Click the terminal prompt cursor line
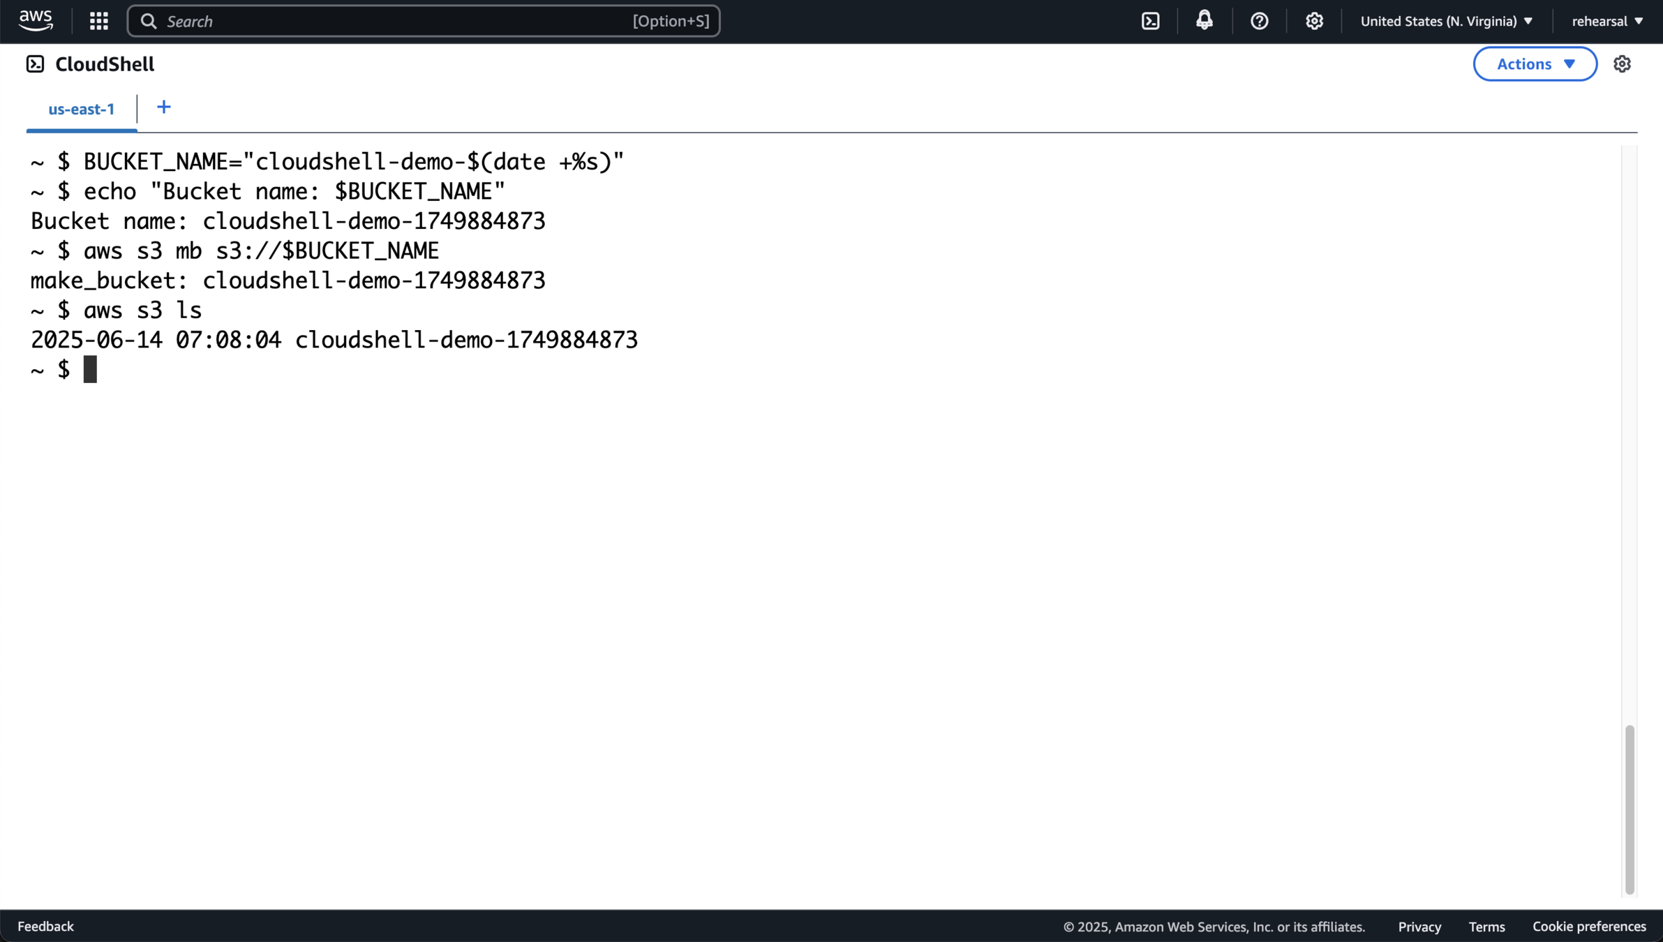This screenshot has width=1663, height=942. (90, 370)
